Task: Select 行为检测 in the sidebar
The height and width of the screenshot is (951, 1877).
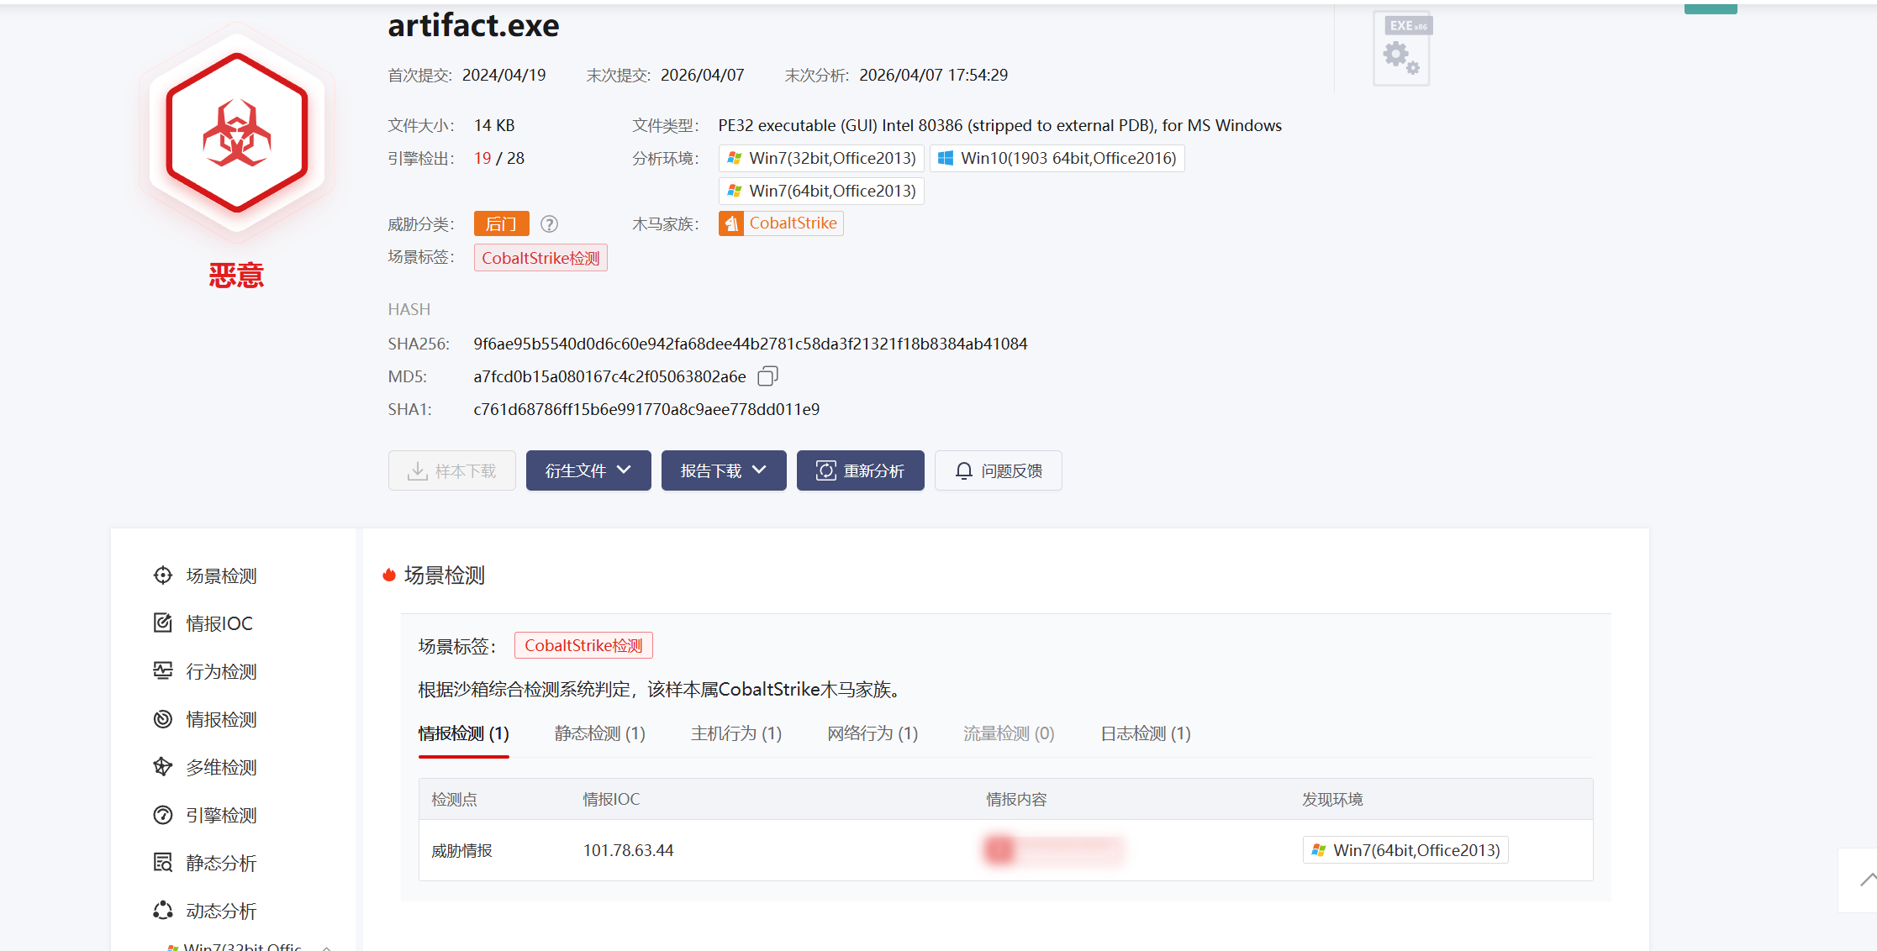Action: (220, 672)
